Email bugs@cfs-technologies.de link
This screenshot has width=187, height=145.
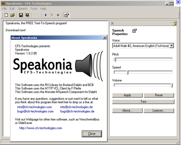[x=77, y=111]
